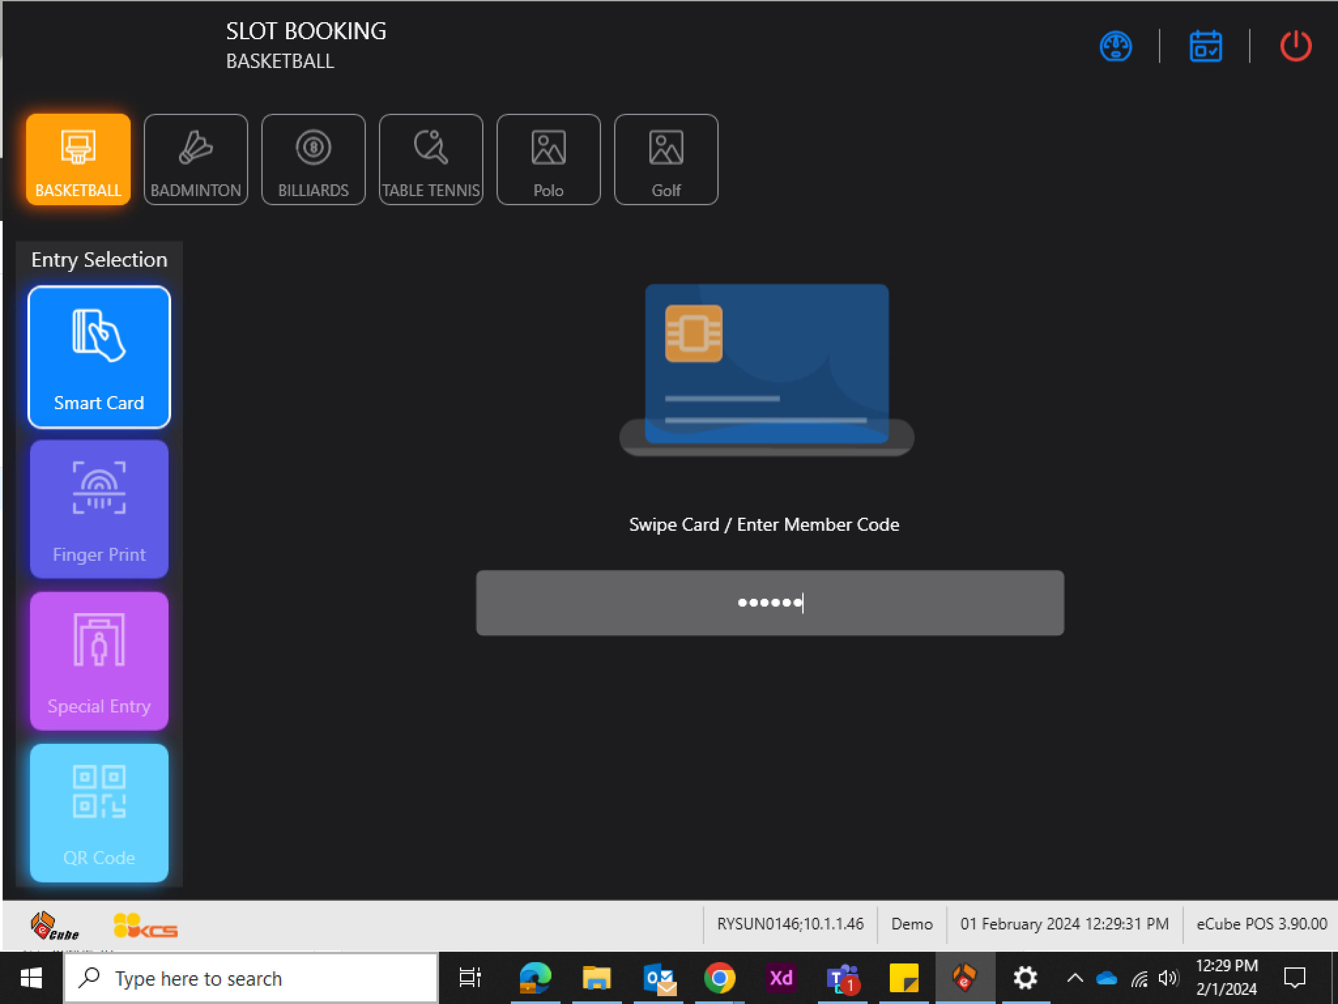Switch to Finger Print entry
1338x1004 pixels.
(x=99, y=509)
